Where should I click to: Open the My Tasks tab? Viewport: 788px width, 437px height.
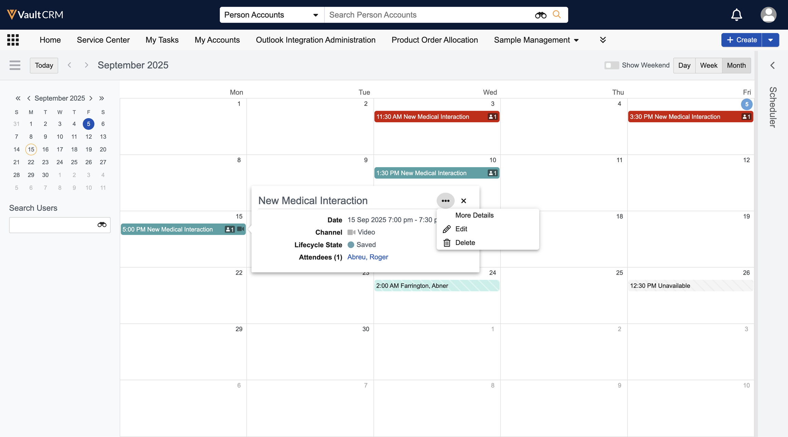pos(162,40)
